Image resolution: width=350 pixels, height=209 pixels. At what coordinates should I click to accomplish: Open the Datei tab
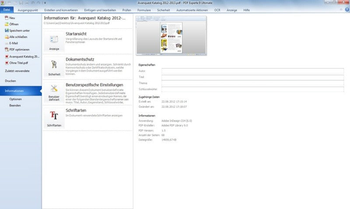(7, 10)
